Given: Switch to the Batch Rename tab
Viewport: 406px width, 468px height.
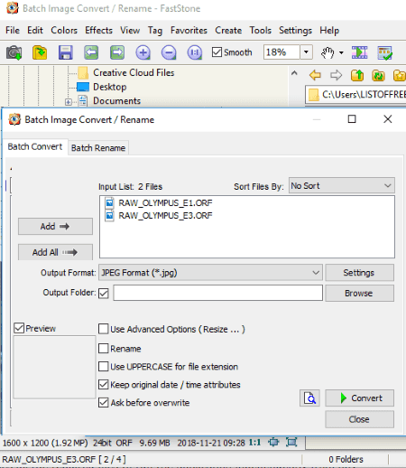Looking at the screenshot, I should (98, 148).
